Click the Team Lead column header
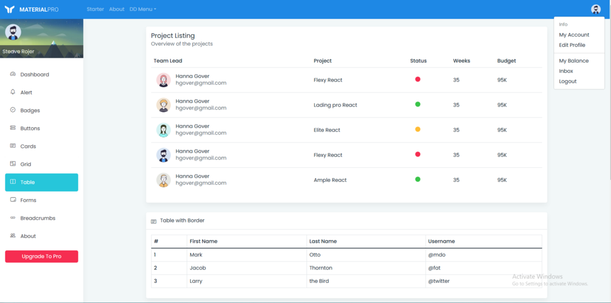The width and height of the screenshot is (611, 303). (x=168, y=61)
